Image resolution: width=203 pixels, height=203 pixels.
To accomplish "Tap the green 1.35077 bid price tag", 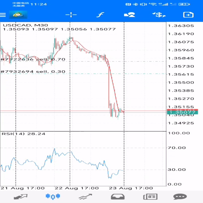I will (x=178, y=113).
